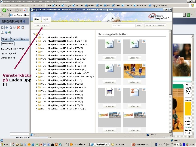This screenshot has width=196, height=147.
Task: Open the Back button history dropdown arrow
Action: coord(13,10)
